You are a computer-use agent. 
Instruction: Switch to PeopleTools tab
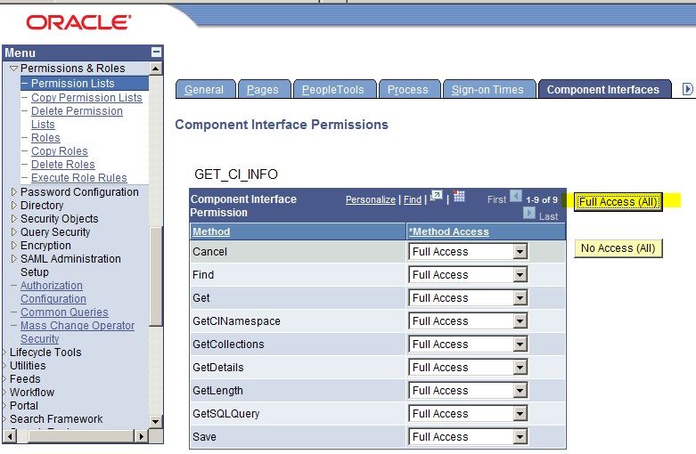coord(334,90)
